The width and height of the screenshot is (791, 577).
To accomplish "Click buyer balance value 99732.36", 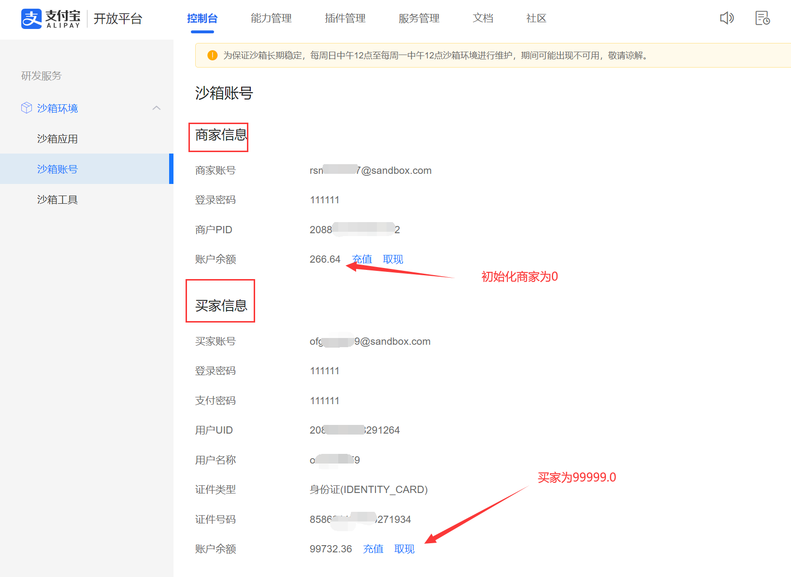I will [x=331, y=549].
